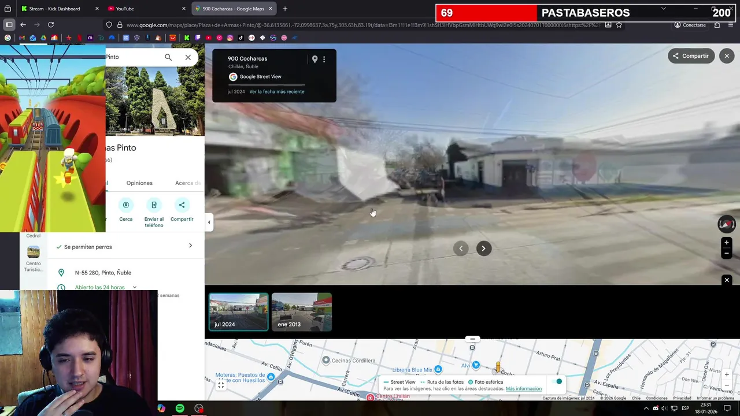Open the Acerca de tab

188,183
